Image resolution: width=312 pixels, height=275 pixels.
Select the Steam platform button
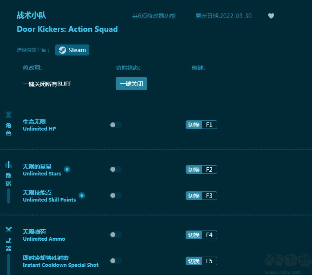pos(72,50)
